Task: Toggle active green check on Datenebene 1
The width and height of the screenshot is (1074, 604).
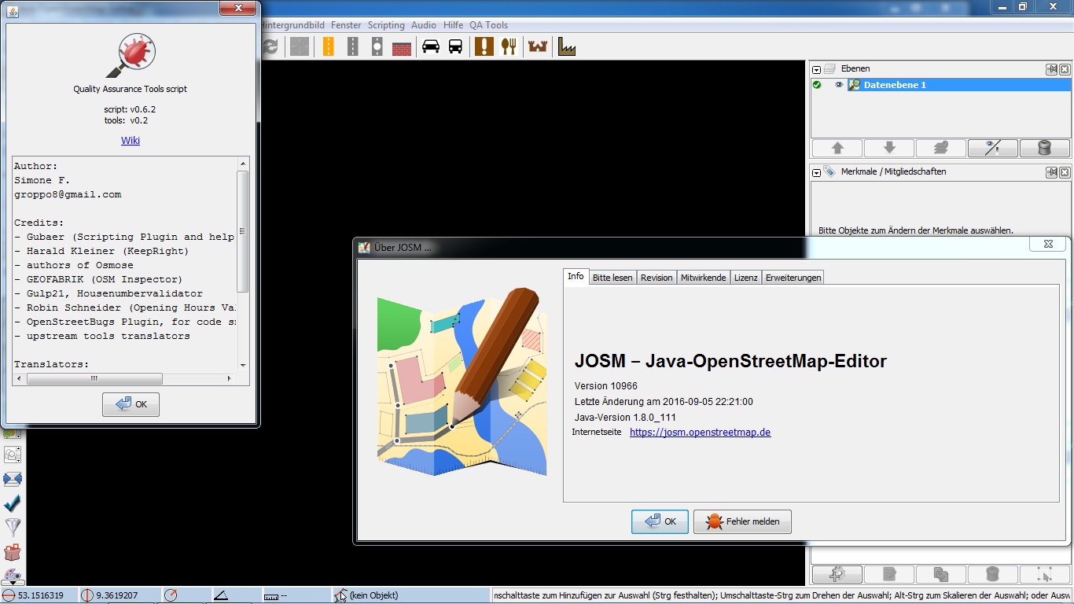Action: pos(817,85)
